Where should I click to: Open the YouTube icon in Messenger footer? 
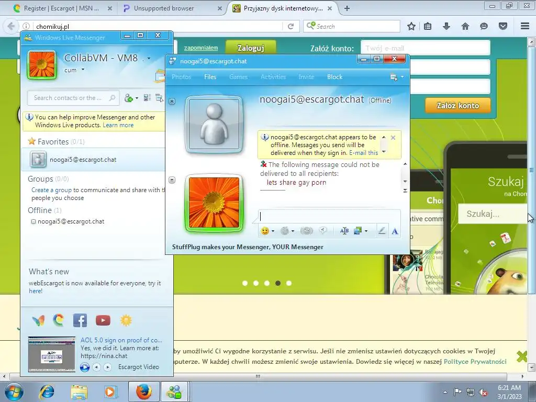pyautogui.click(x=103, y=320)
